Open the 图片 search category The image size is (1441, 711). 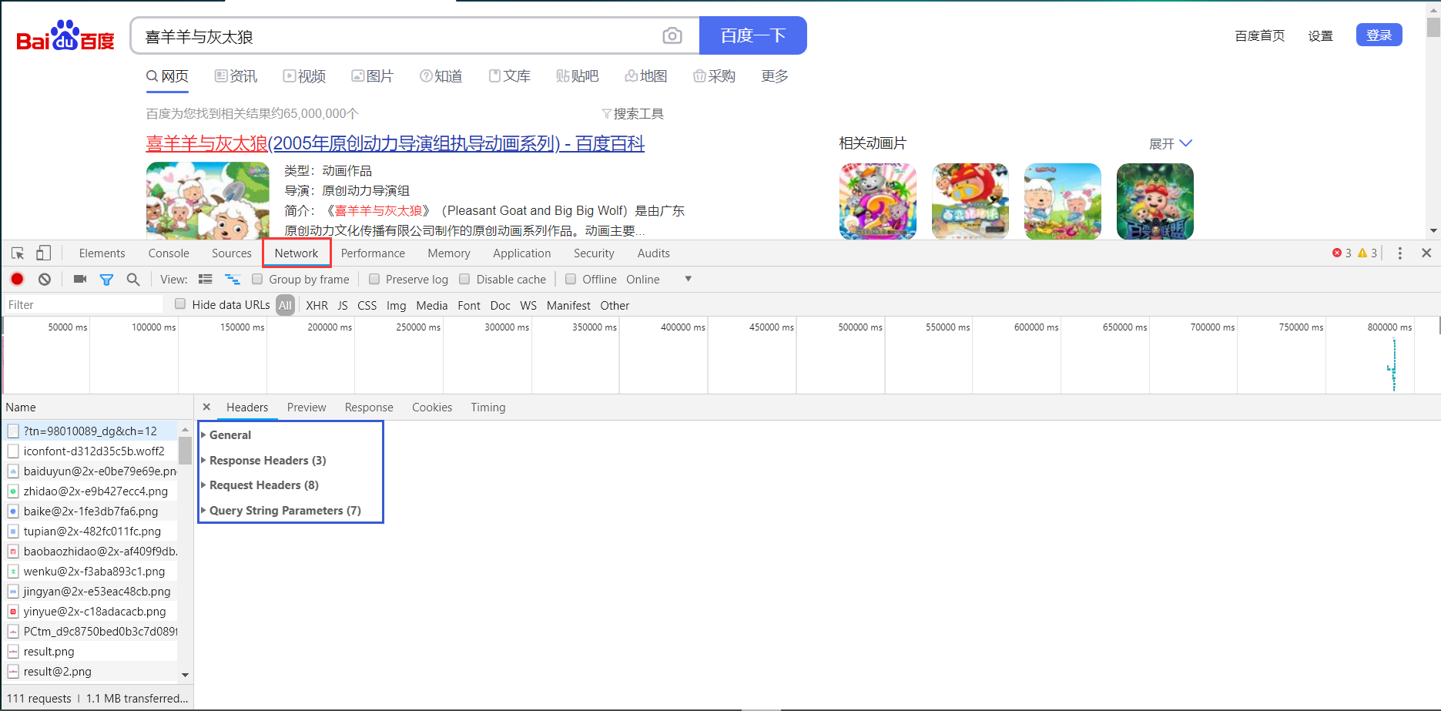pyautogui.click(x=373, y=76)
